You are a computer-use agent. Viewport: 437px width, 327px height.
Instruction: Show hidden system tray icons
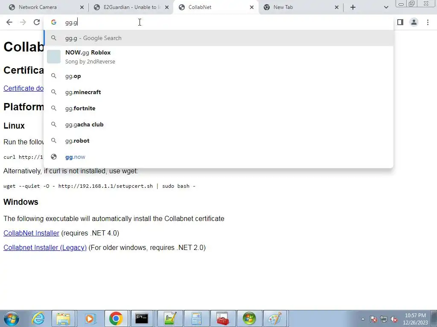(x=363, y=319)
